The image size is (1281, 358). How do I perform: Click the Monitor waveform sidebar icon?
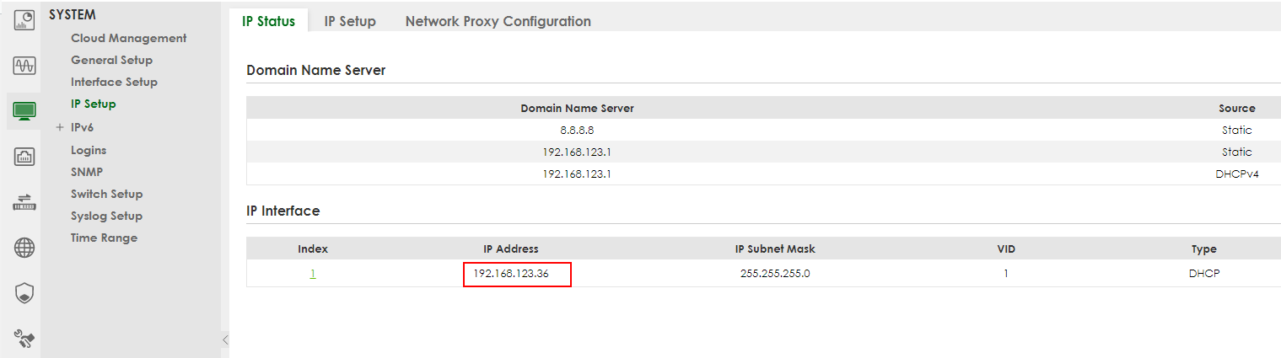click(24, 66)
